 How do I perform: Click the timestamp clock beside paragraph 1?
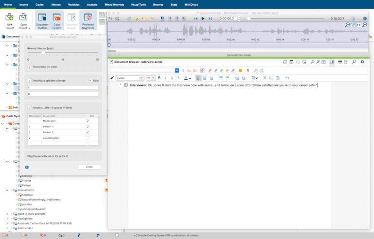coord(126,85)
